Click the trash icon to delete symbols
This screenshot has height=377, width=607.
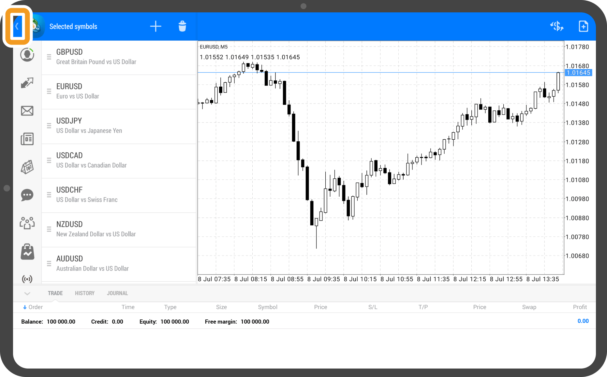[x=182, y=26]
